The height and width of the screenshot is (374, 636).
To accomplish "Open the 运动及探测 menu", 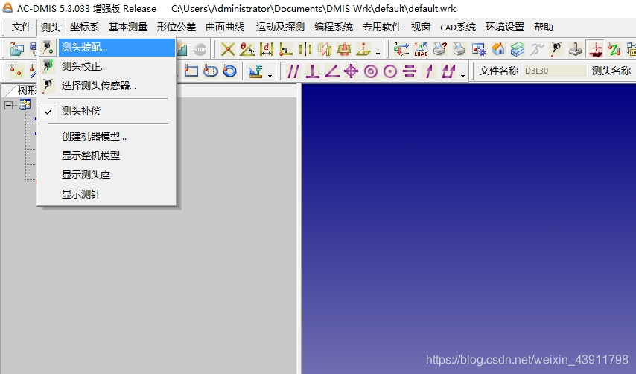I will click(280, 27).
